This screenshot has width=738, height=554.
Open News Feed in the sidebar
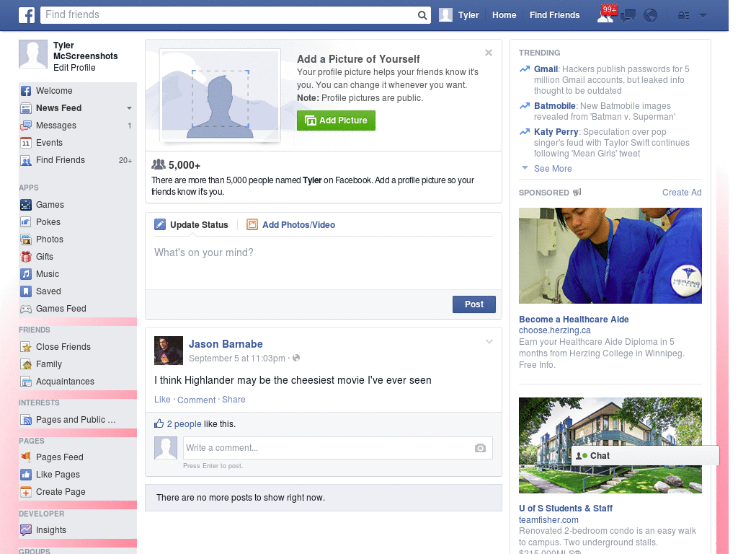pos(59,108)
